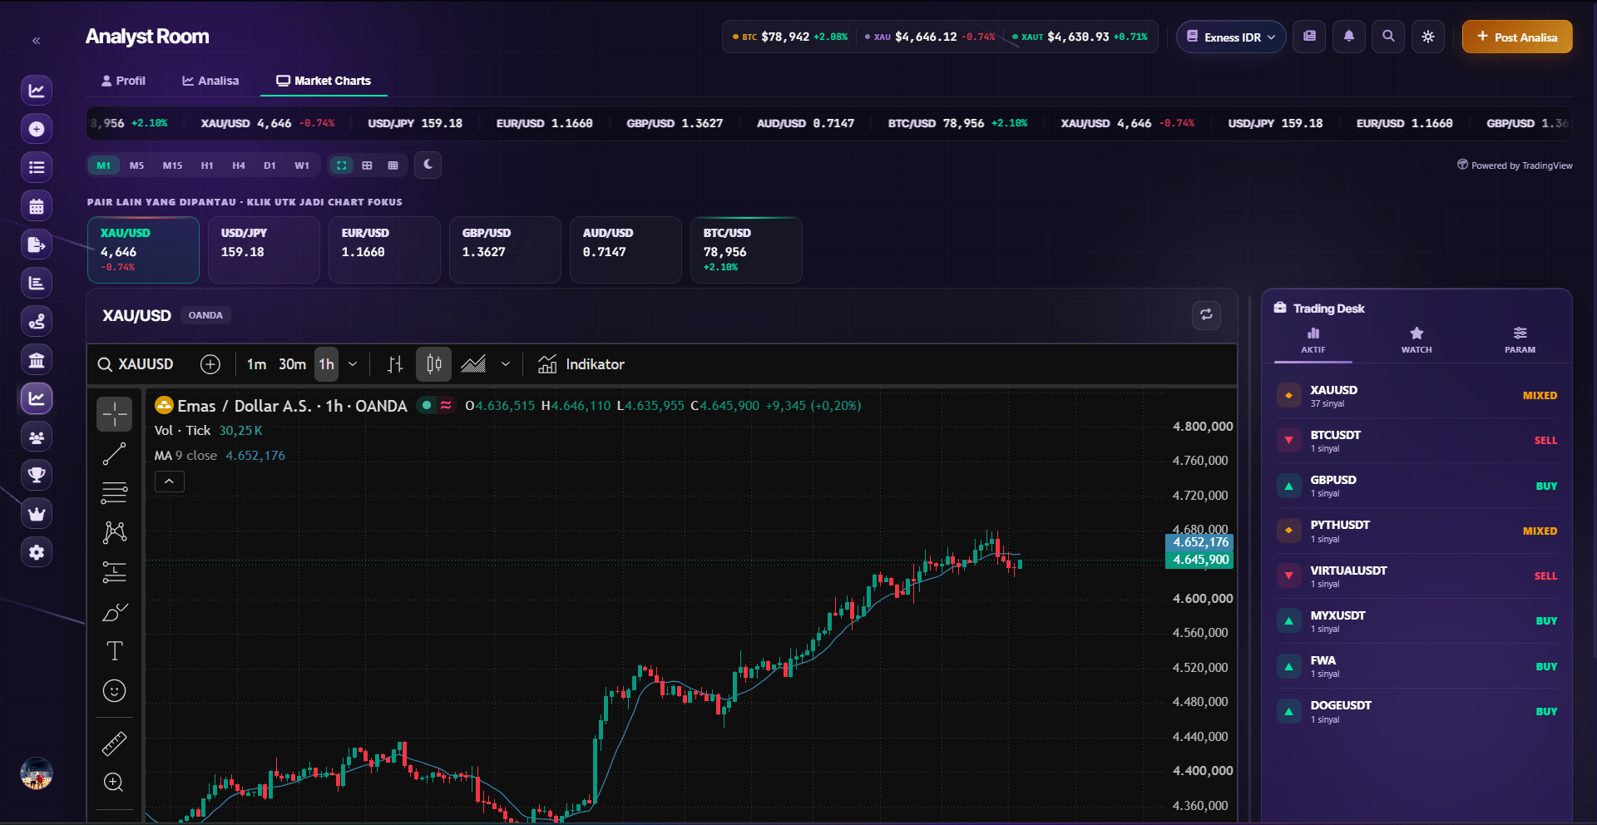
Task: Open the XAUUSD symbol search
Action: point(136,364)
